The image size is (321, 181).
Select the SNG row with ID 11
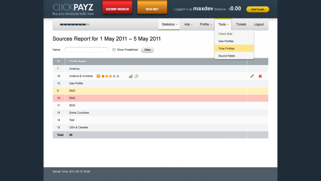(160, 105)
